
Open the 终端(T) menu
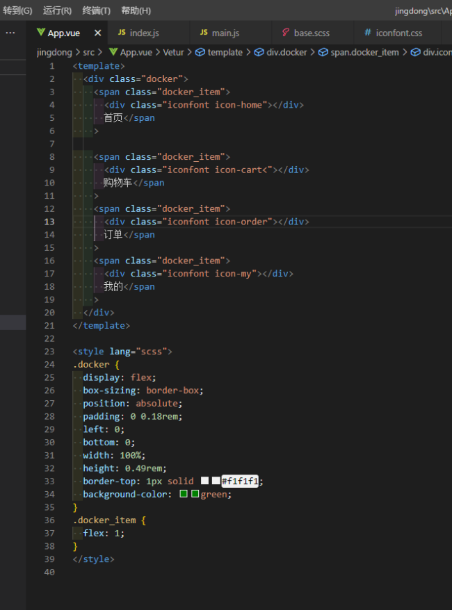click(x=97, y=10)
